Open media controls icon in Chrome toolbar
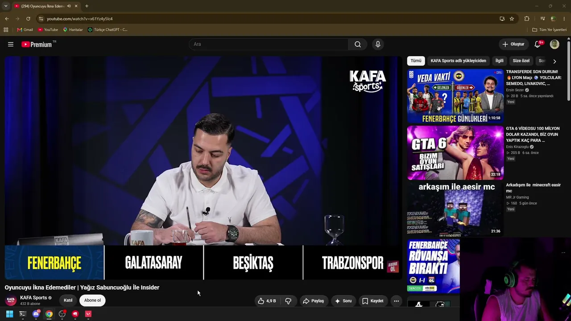The height and width of the screenshot is (321, 571). tap(542, 19)
